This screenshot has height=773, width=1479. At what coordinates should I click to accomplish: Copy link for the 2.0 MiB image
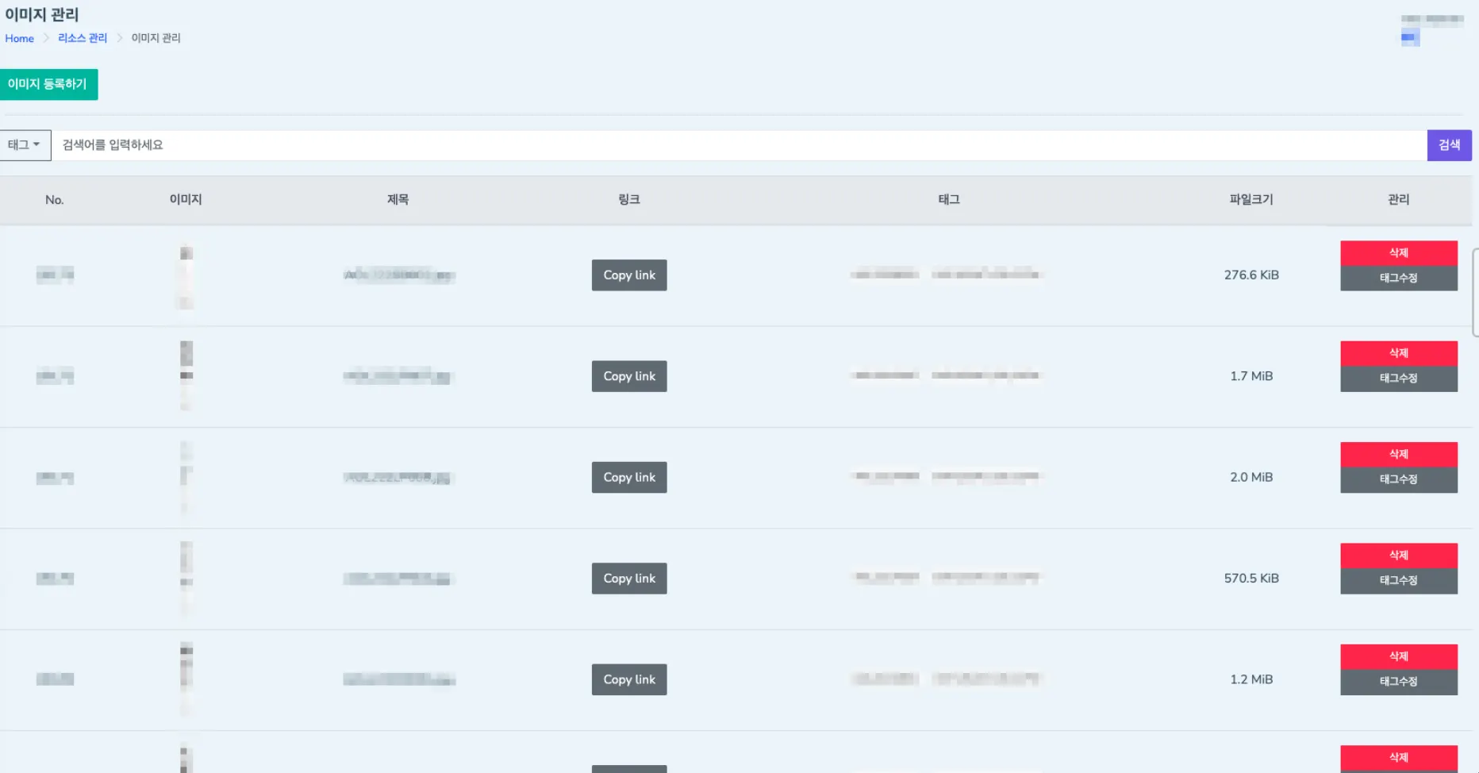[x=629, y=478]
